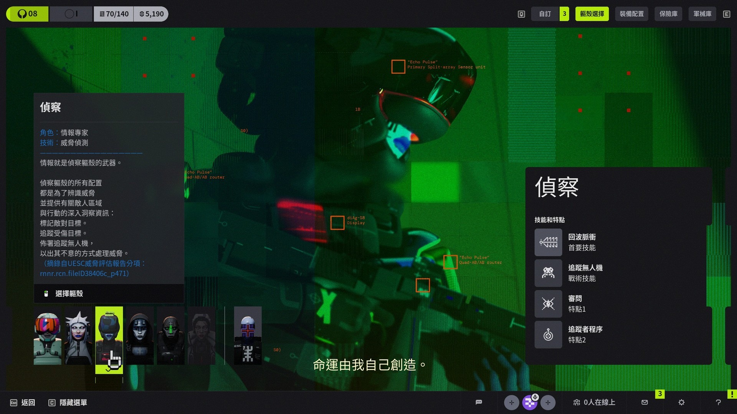Click the 追蹤者程序 trait icon
Viewport: 737px width, 414px height.
point(548,334)
